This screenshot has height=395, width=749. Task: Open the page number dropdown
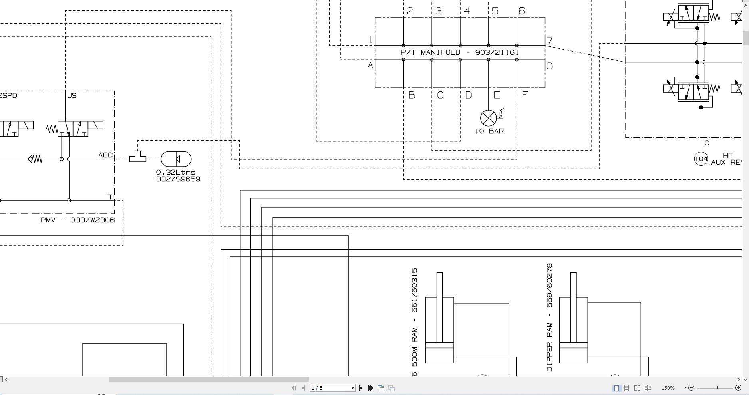(x=352, y=388)
